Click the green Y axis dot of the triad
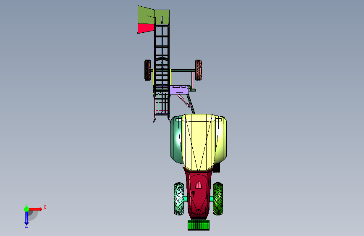Viewport: 364px width, 236px height. point(26,209)
